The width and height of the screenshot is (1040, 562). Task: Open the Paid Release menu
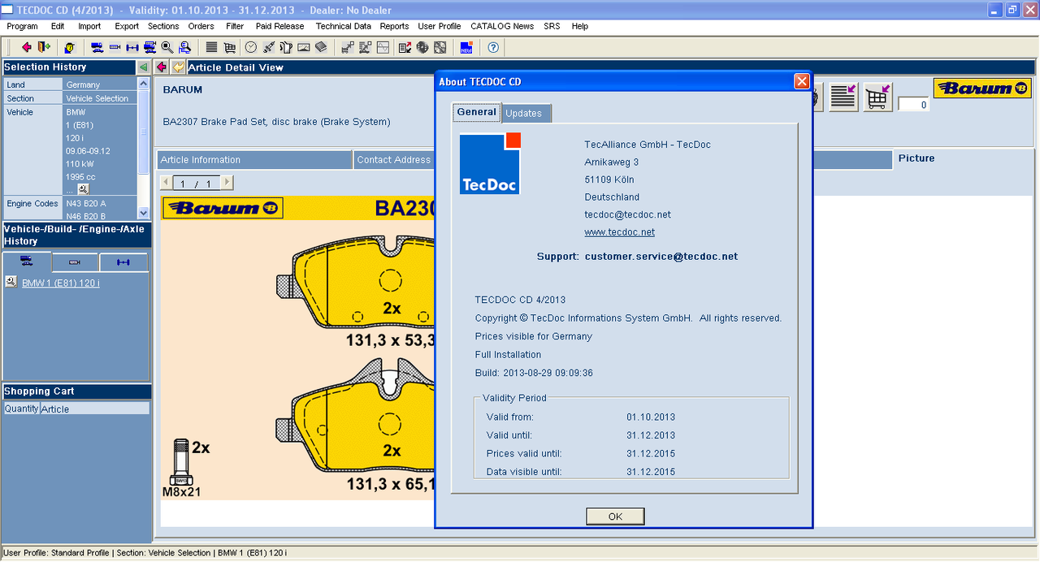(x=280, y=26)
